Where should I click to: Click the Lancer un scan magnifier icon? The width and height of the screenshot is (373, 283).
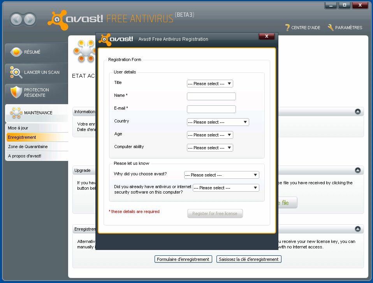click(x=16, y=72)
